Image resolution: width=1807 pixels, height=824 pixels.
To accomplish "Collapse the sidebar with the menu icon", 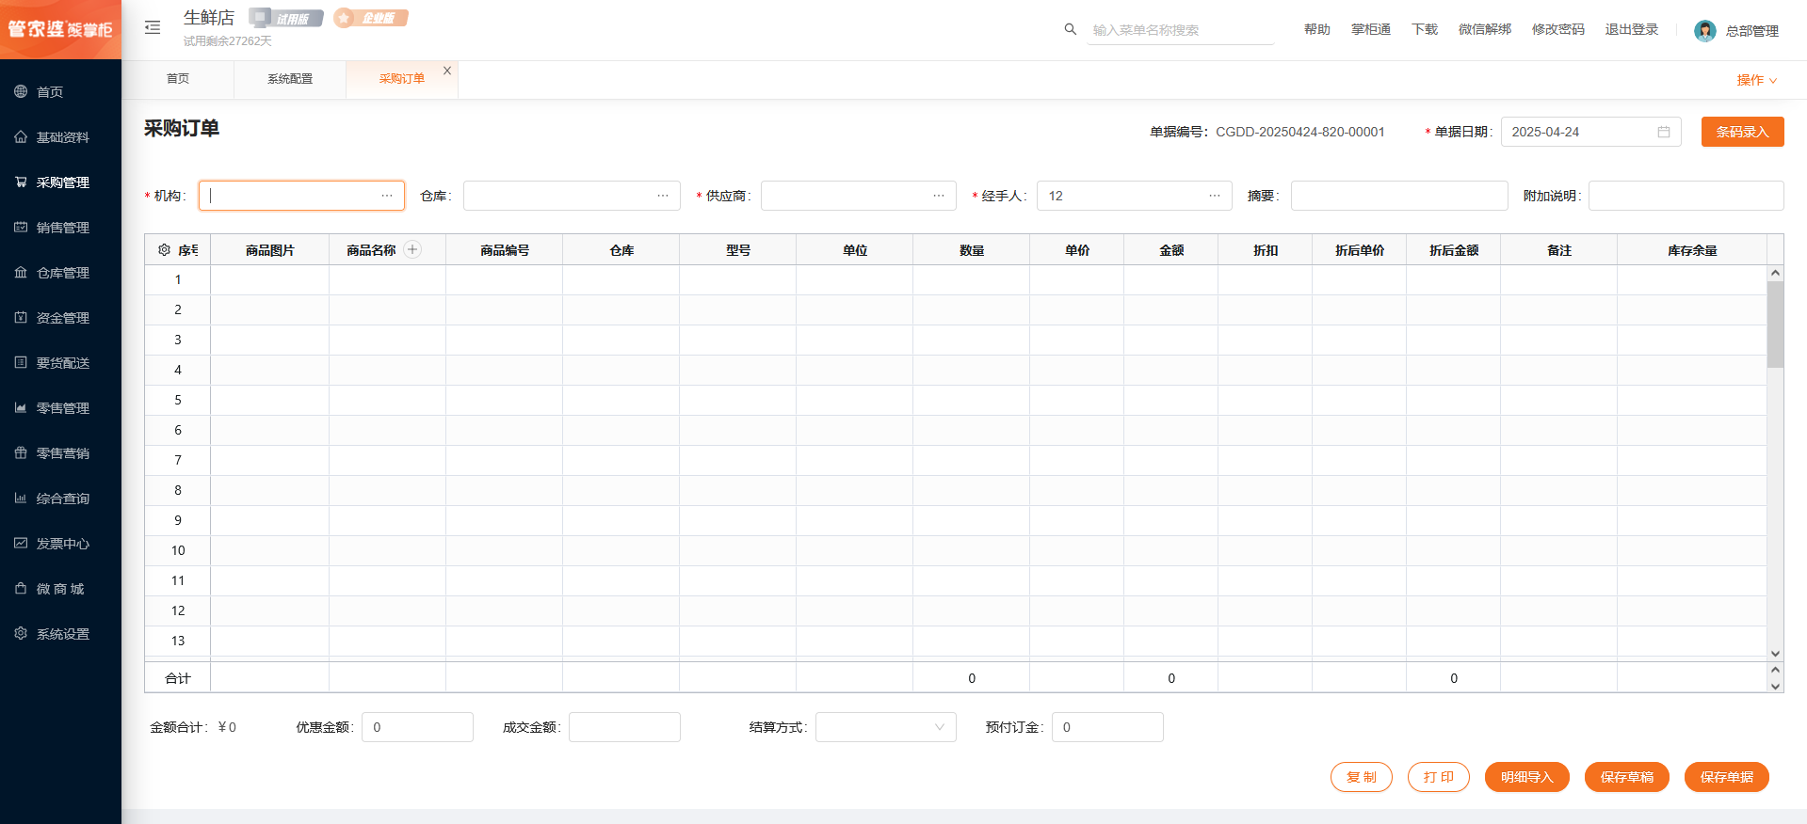I will pyautogui.click(x=153, y=28).
